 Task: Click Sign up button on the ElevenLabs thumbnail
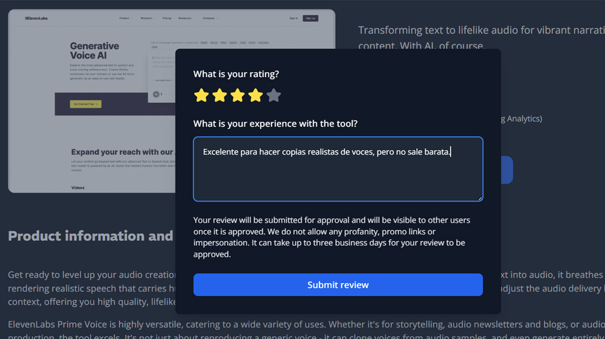tap(310, 18)
